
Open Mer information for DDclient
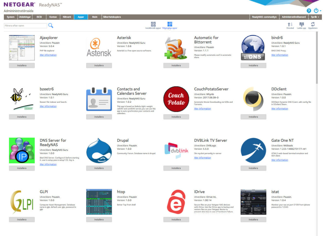coord(280,109)
